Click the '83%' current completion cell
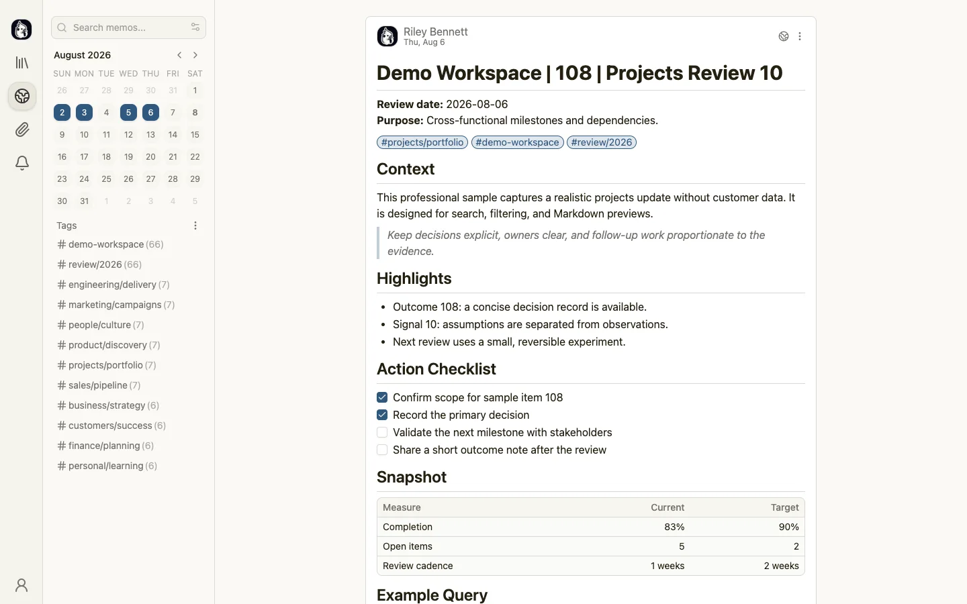The width and height of the screenshot is (967, 604). 674,527
